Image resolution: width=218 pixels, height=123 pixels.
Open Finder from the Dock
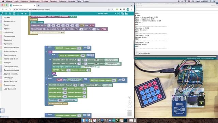[x=83, y=120]
